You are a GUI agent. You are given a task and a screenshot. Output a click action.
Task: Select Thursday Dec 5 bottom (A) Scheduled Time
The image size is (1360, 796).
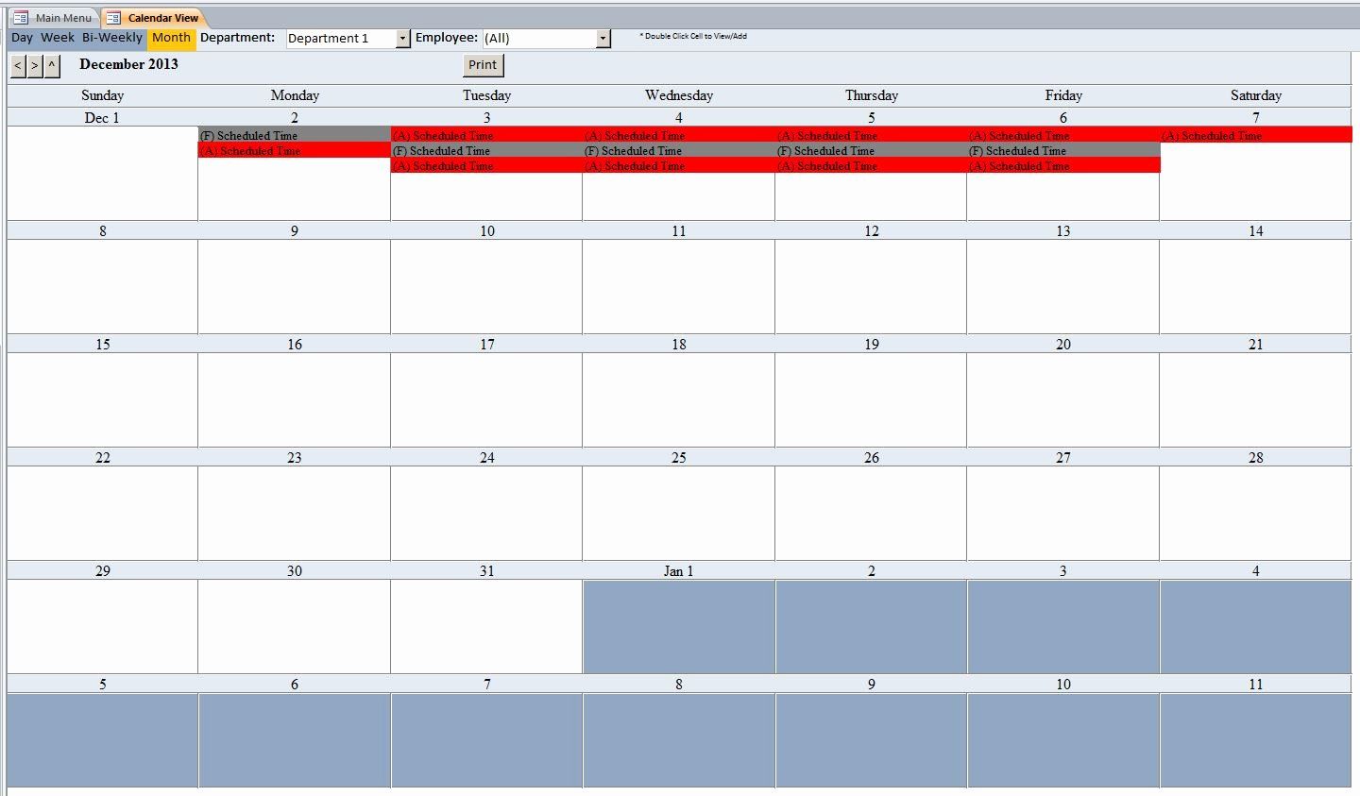871,165
